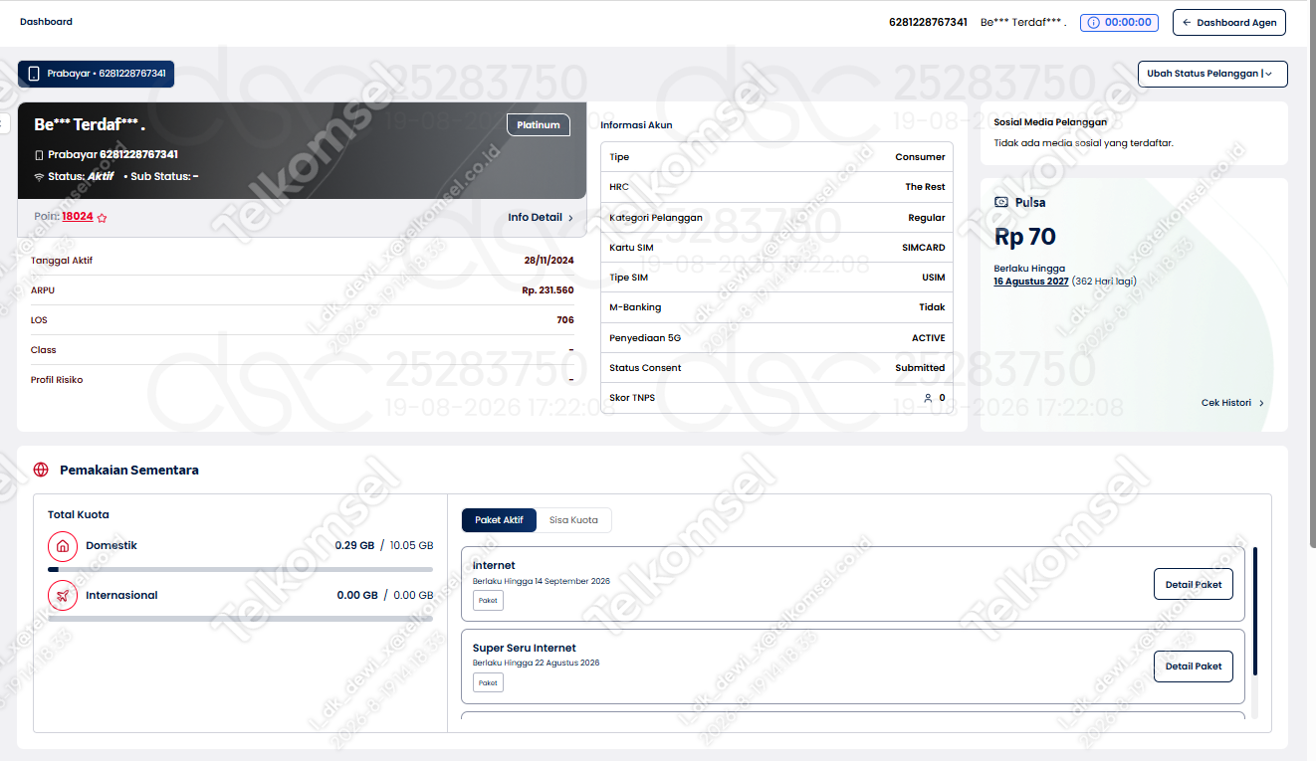The image size is (1316, 761).
Task: Click "USIM" in the Tipe SIM row
Action: pyautogui.click(x=934, y=278)
